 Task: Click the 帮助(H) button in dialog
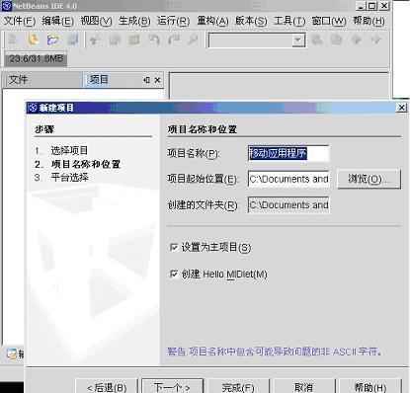point(370,387)
